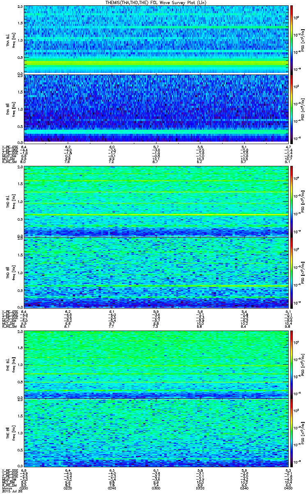Click the 0.5 frequency tick of the THE B-parallel panel
Image resolution: width=308 pixels, height=494 pixels.
pos(21,451)
